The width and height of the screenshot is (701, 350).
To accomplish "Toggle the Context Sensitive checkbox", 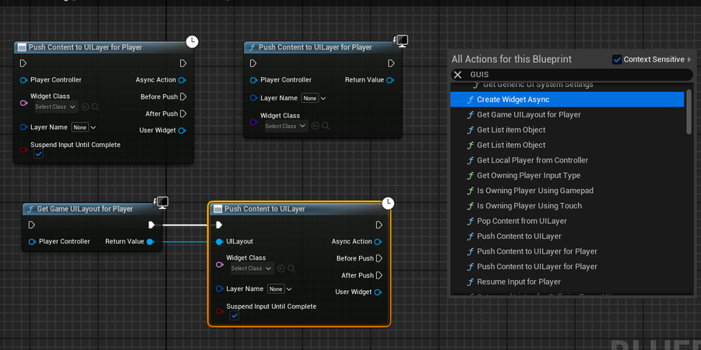I will (617, 59).
